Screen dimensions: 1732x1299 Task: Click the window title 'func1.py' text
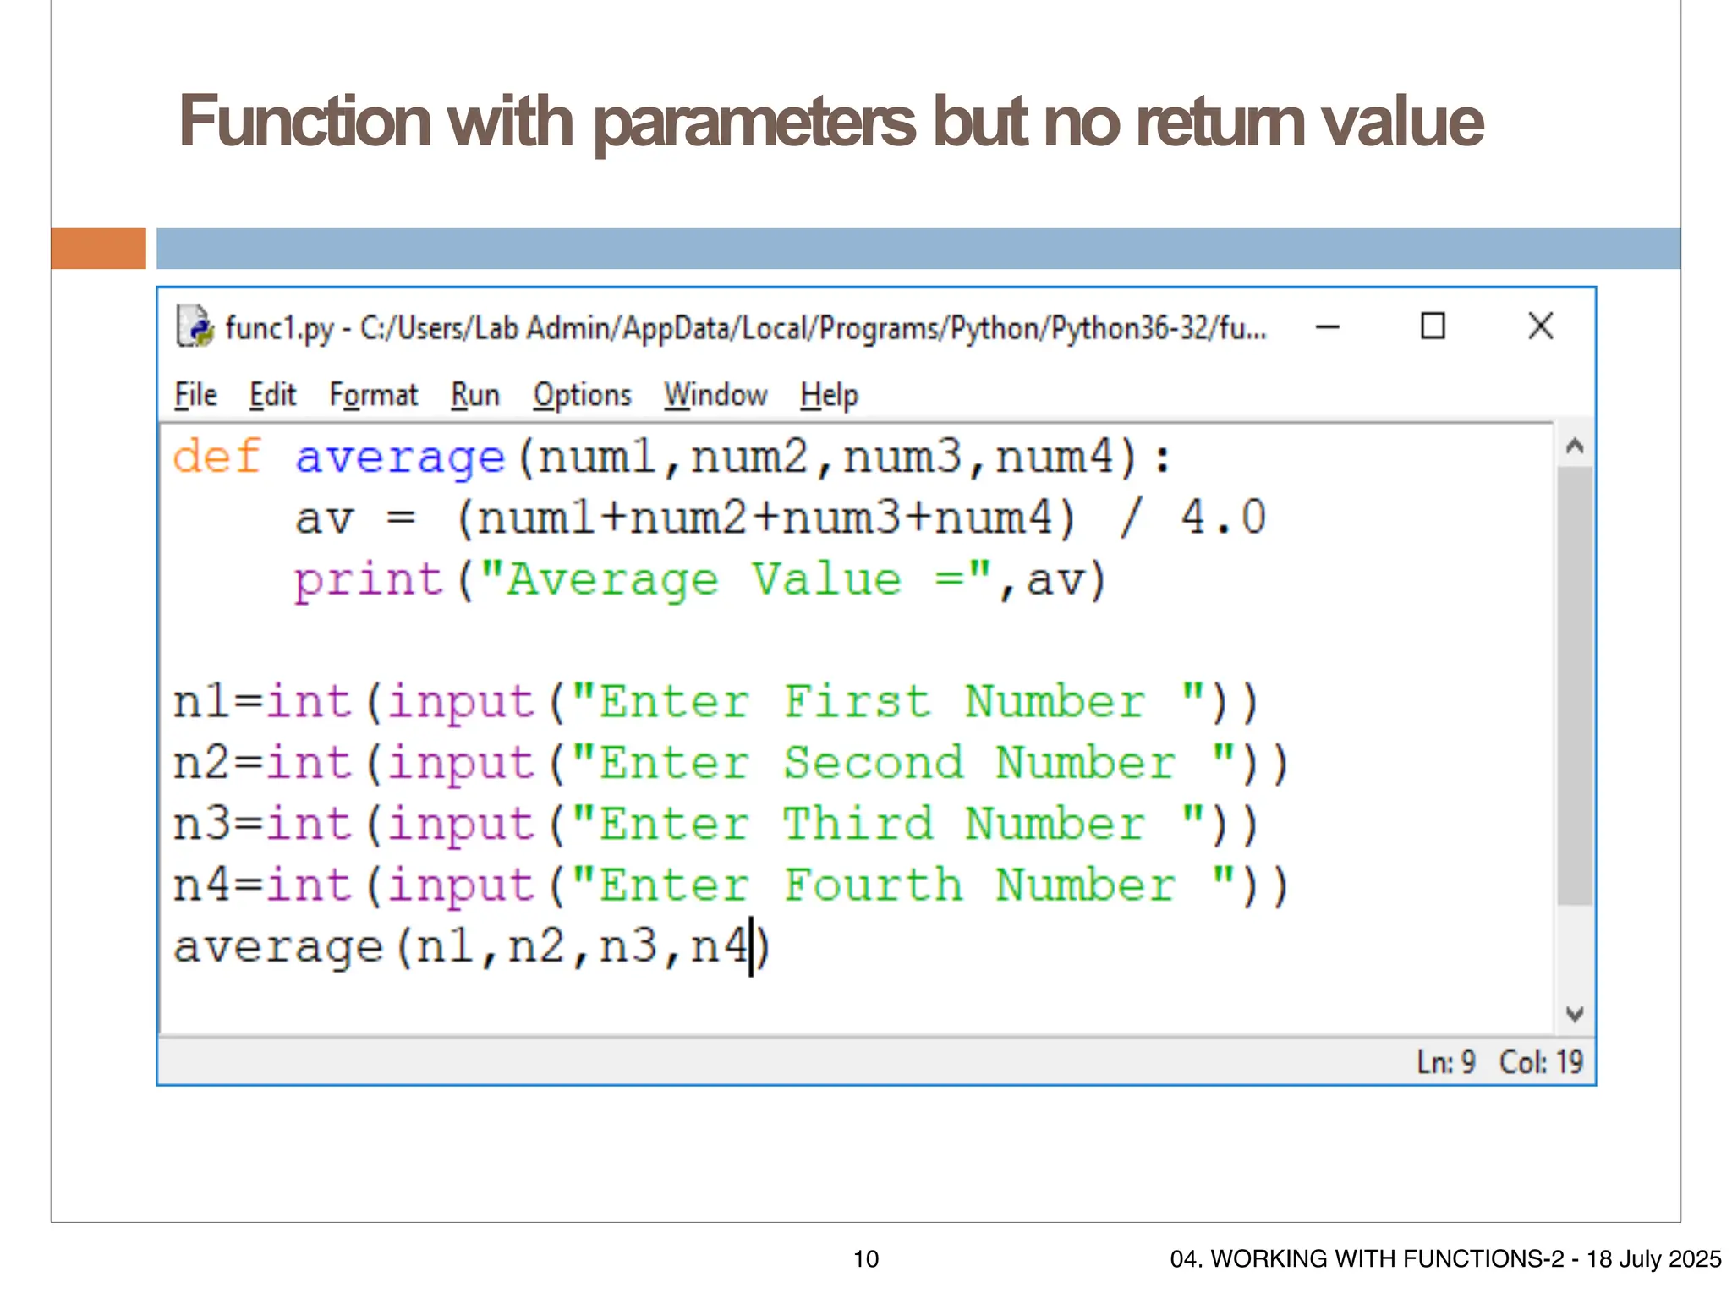click(279, 327)
